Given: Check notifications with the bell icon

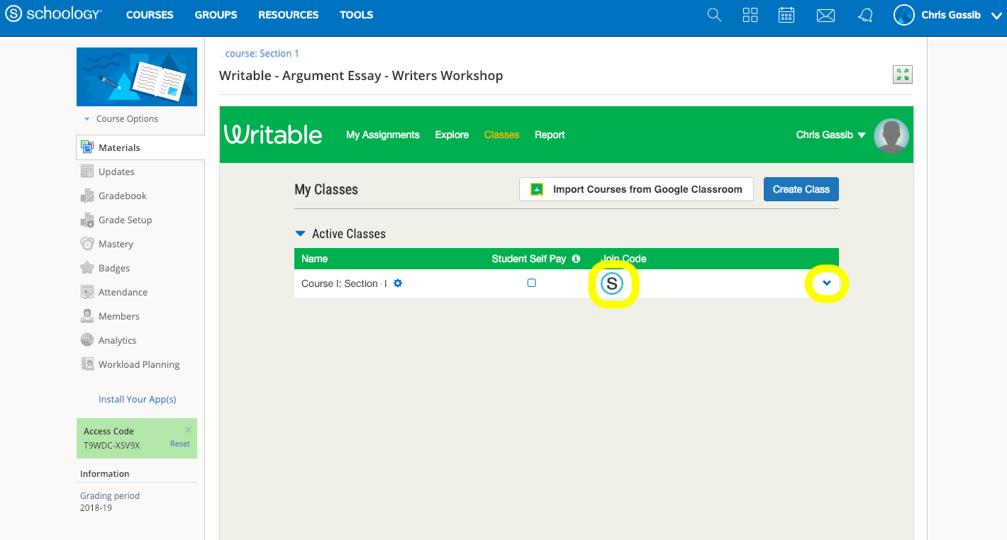Looking at the screenshot, I should [x=864, y=14].
